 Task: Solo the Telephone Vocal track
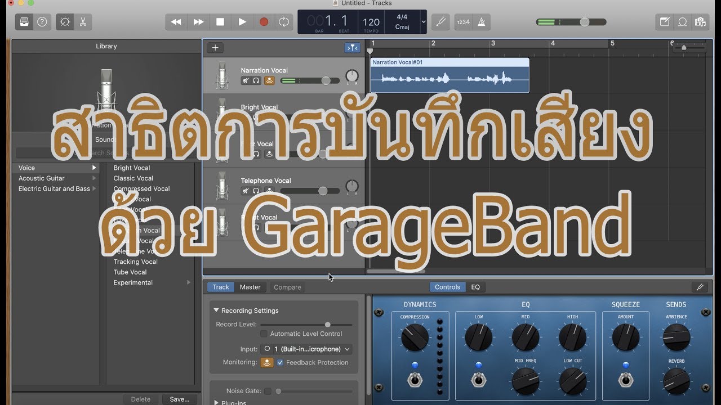(256, 191)
